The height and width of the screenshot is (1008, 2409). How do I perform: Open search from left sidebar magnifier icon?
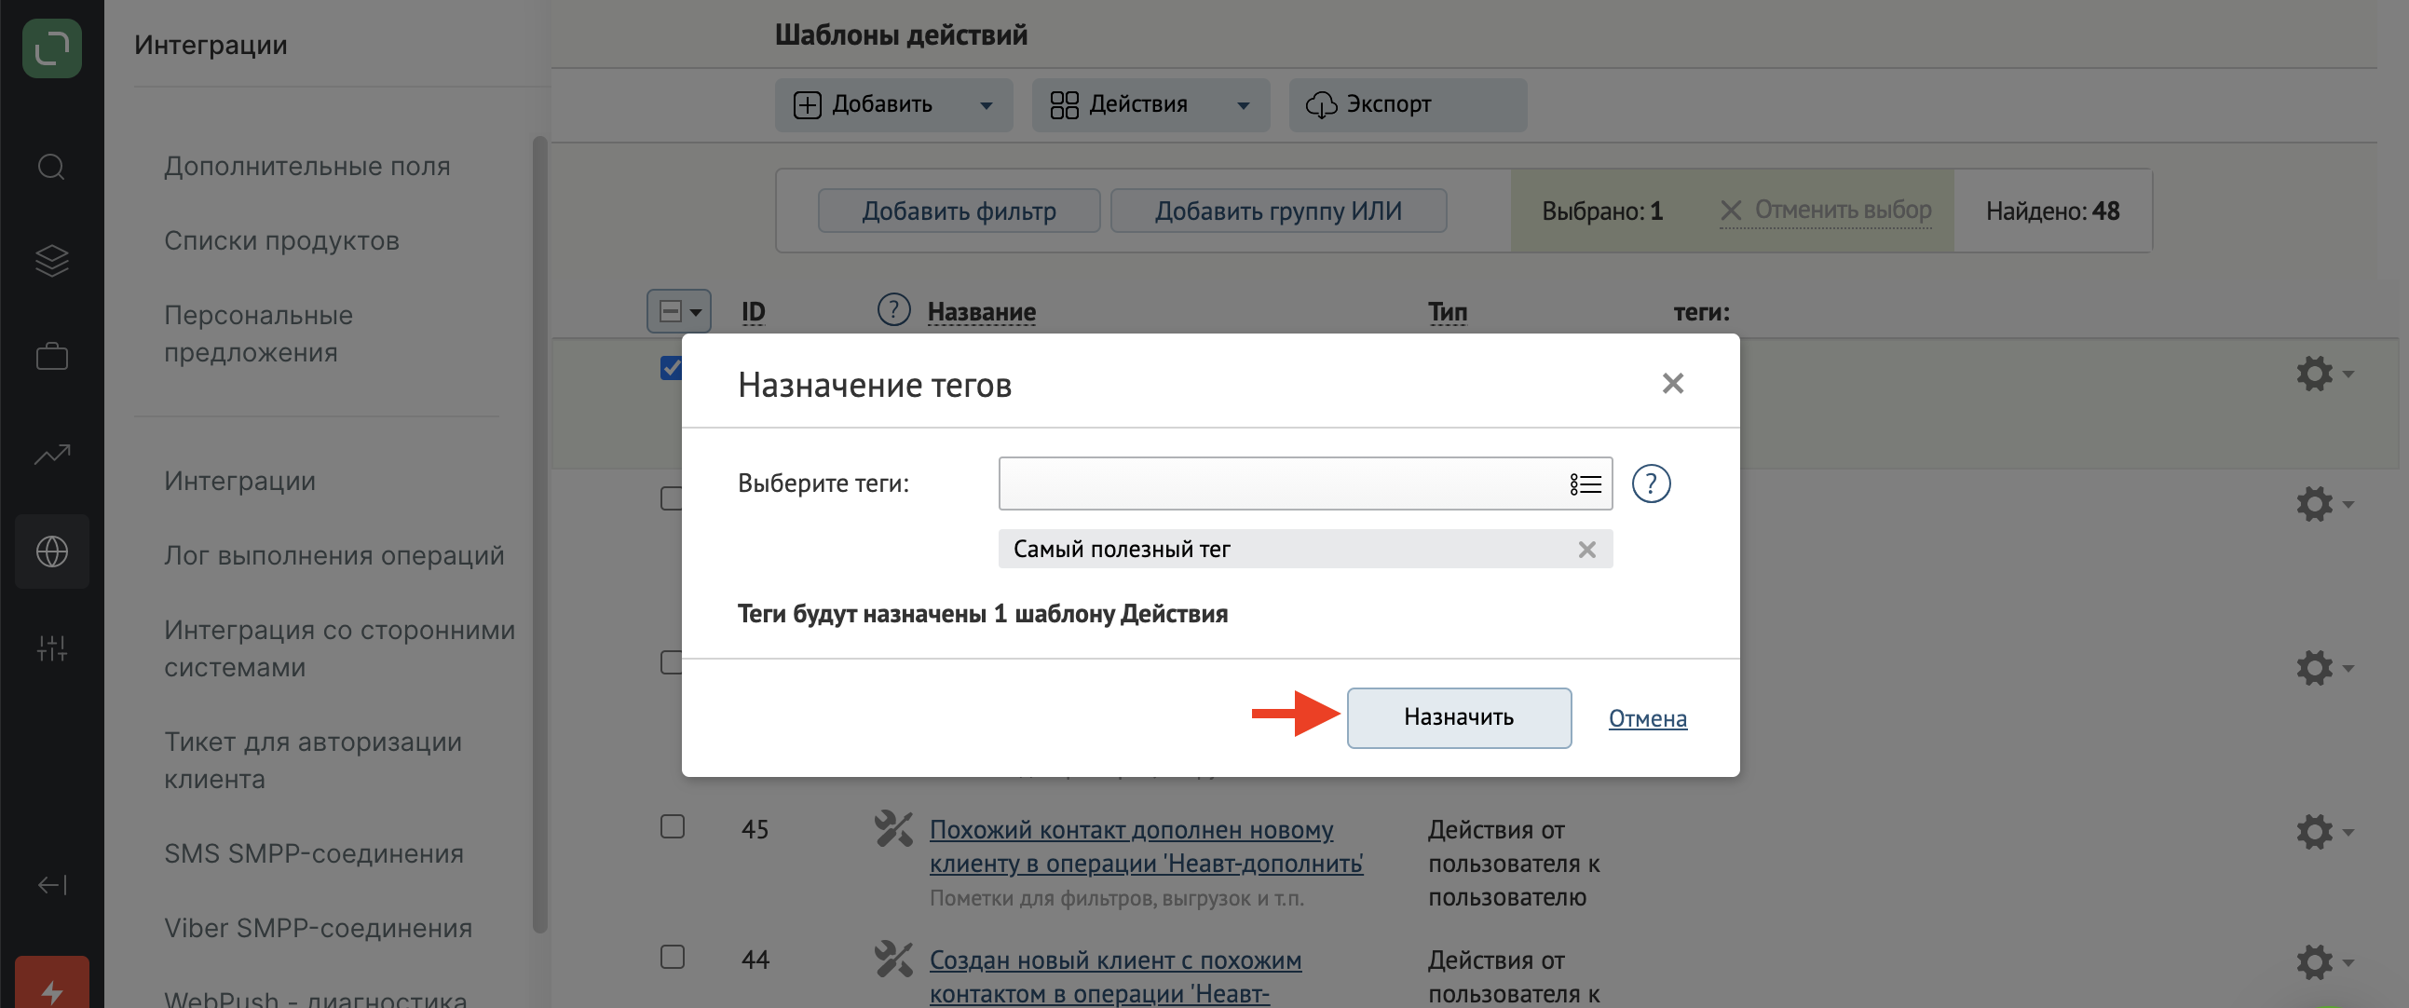[x=51, y=168]
